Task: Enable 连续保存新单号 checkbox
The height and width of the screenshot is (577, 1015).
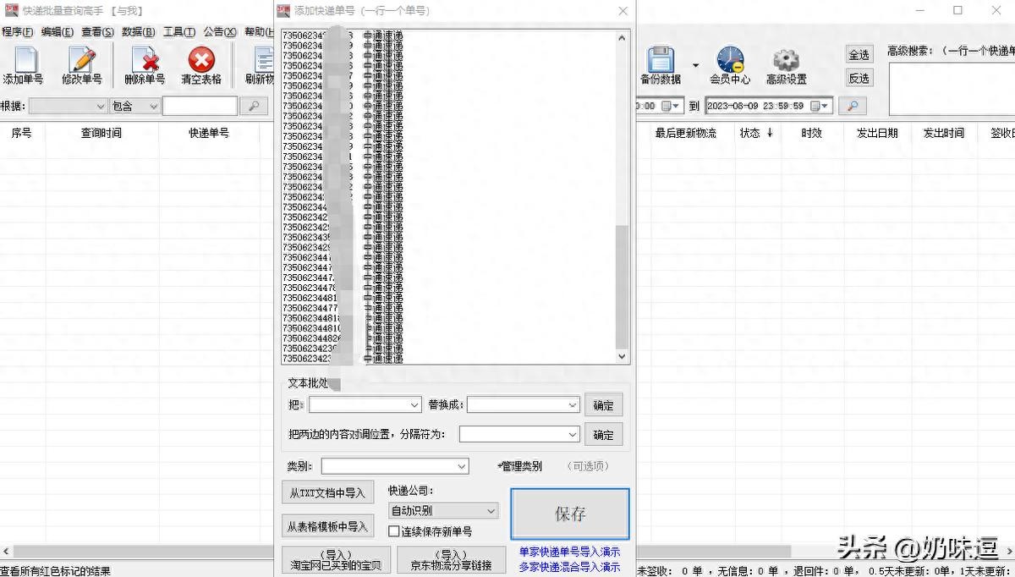Action: click(x=394, y=531)
